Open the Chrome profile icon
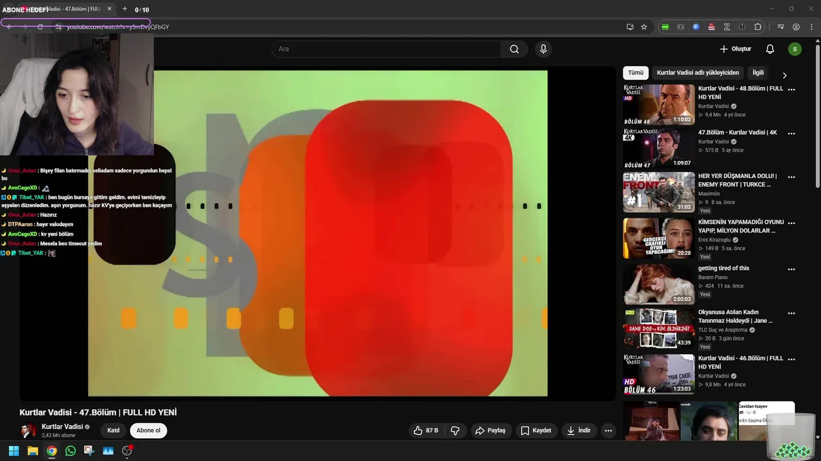 796,27
